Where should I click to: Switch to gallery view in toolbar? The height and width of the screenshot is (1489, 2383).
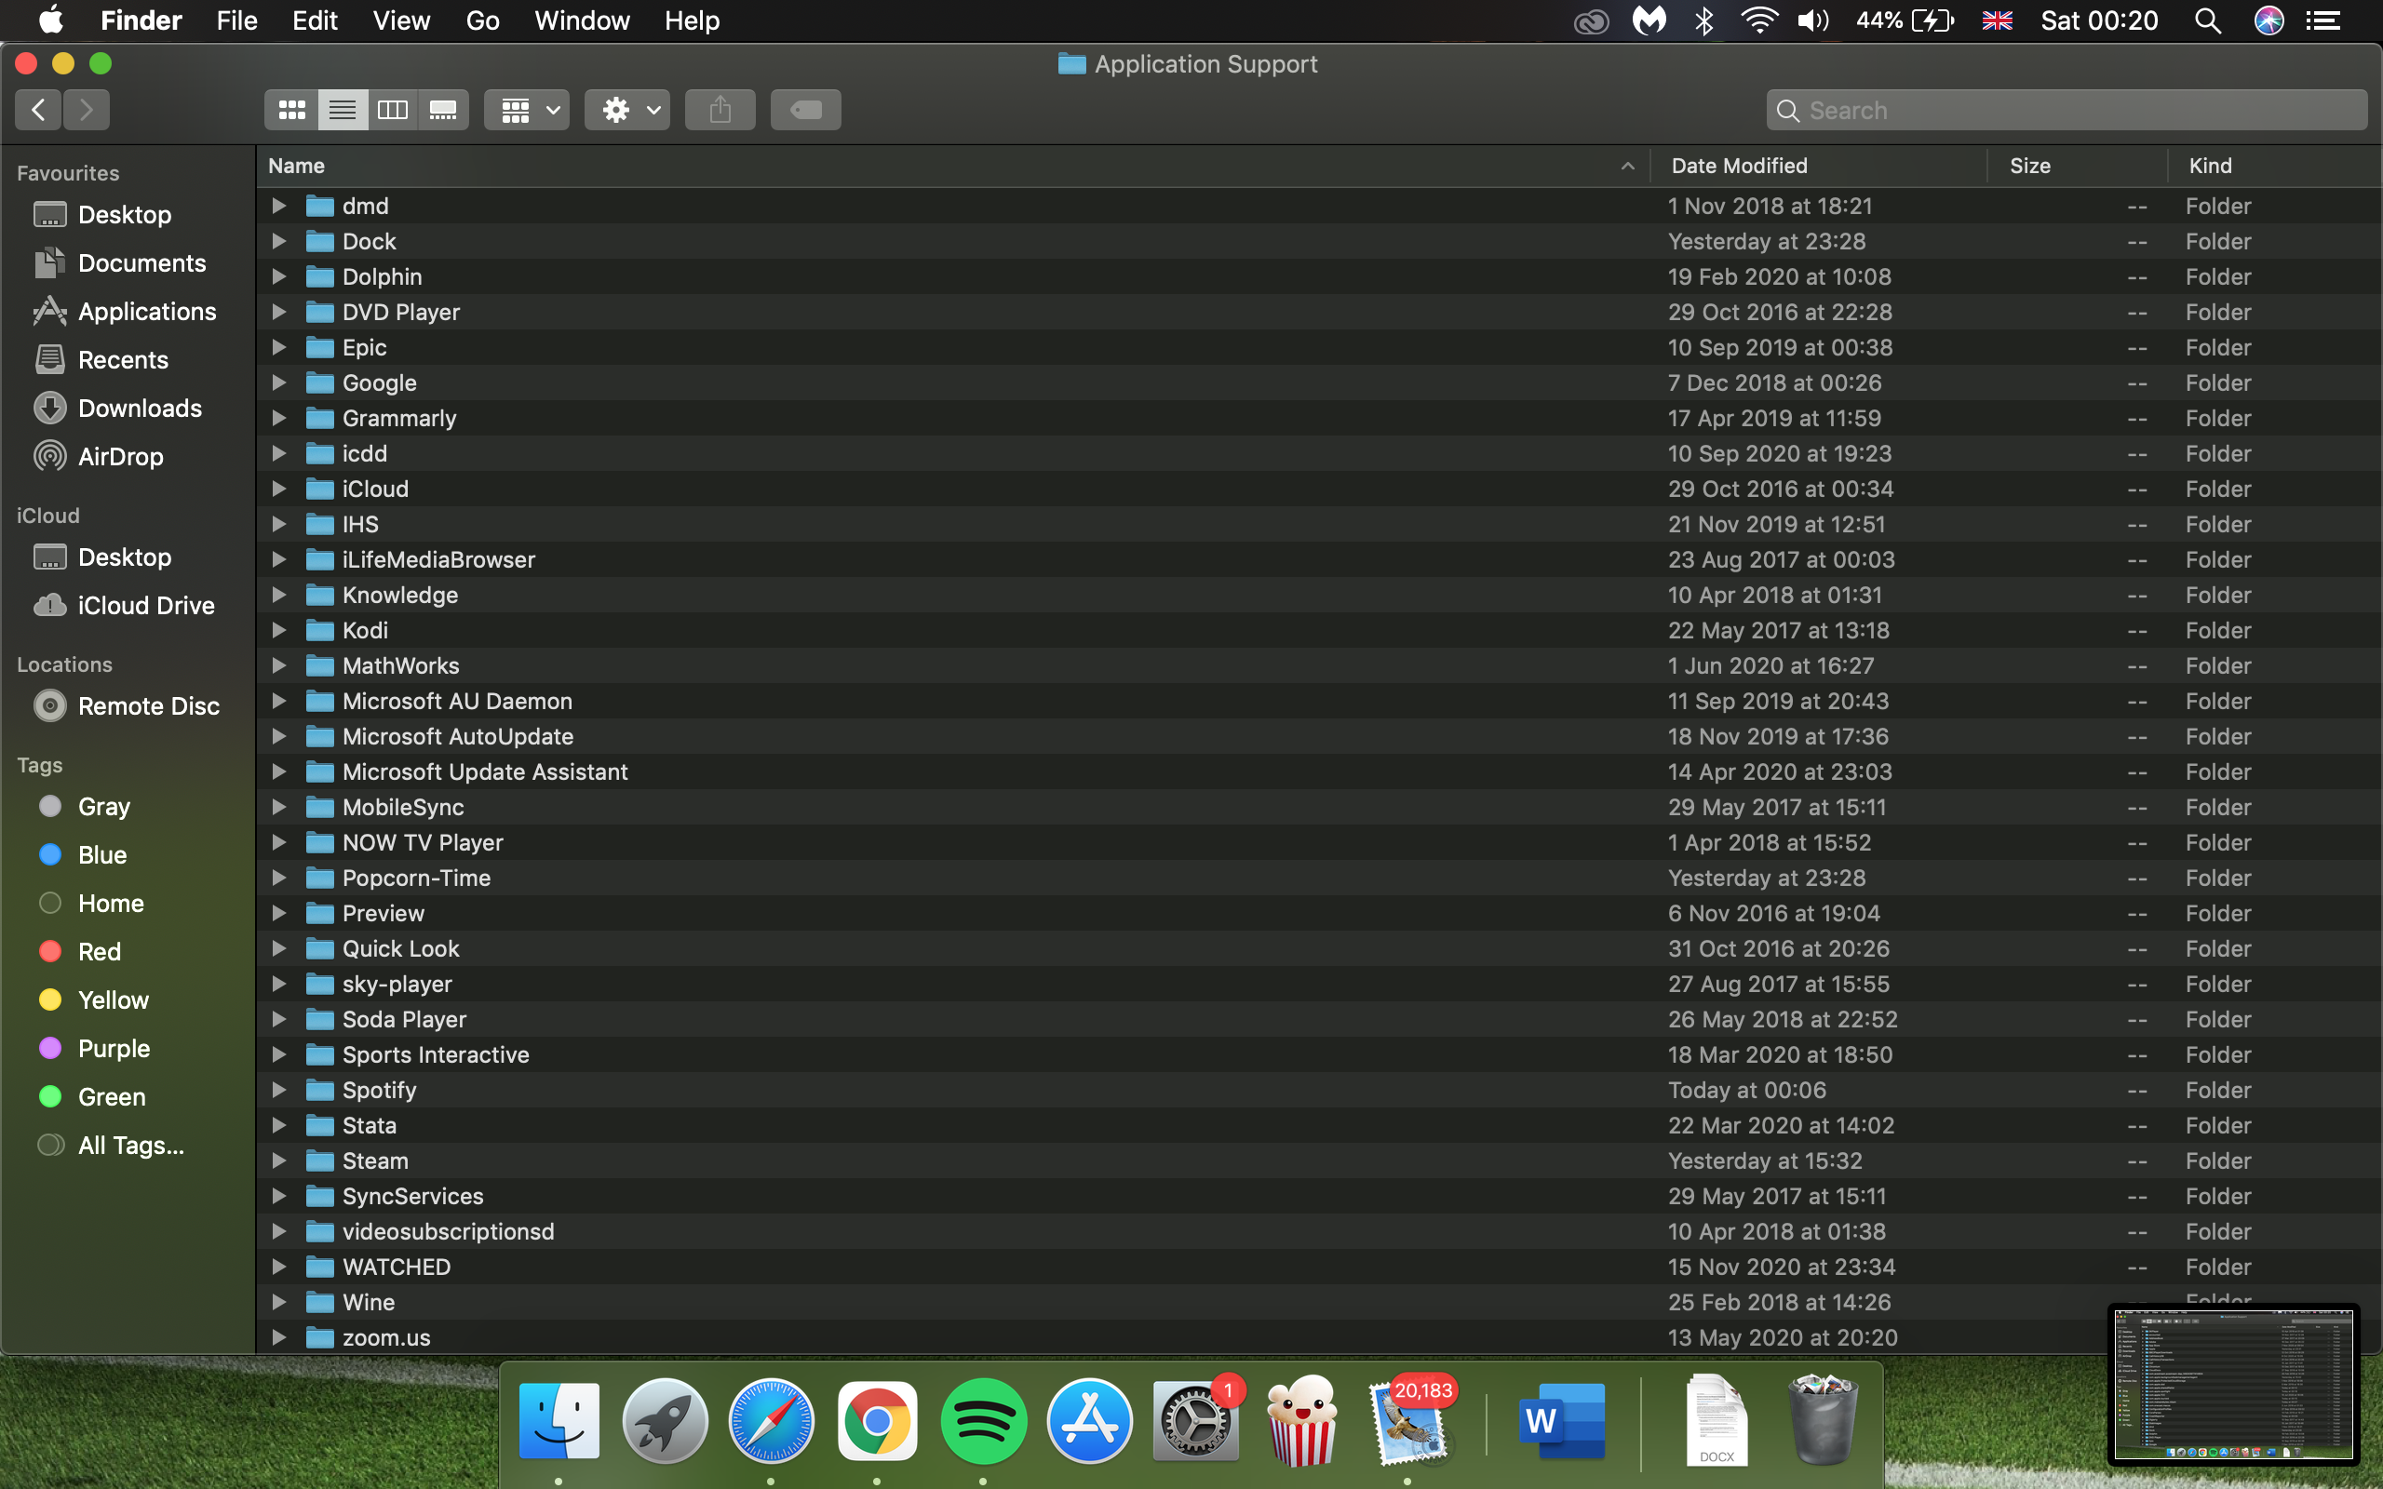tap(443, 109)
